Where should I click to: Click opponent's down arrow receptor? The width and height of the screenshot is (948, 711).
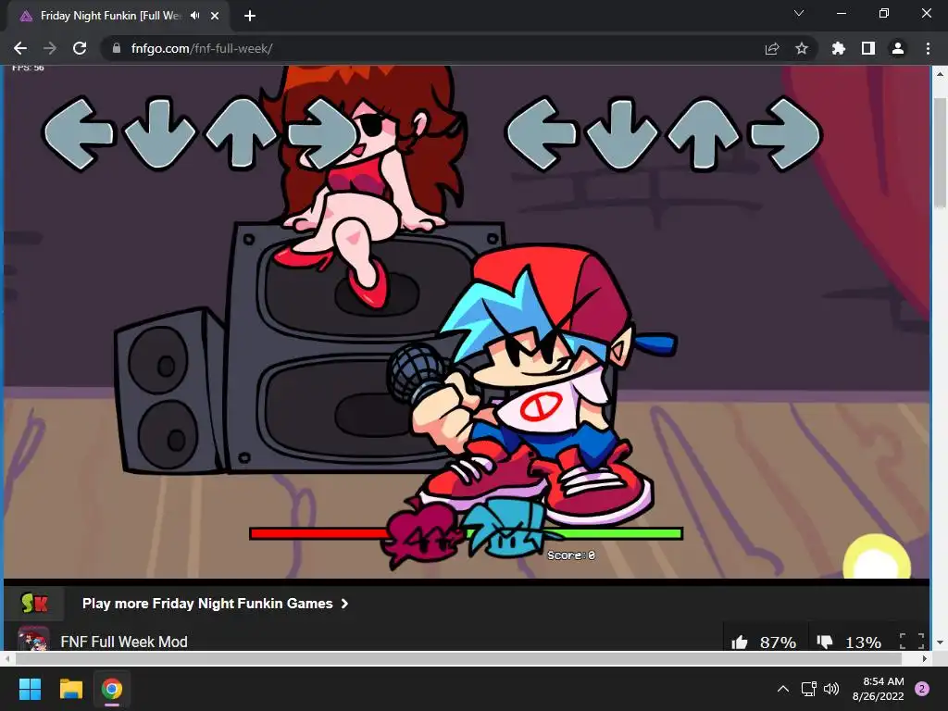160,133
